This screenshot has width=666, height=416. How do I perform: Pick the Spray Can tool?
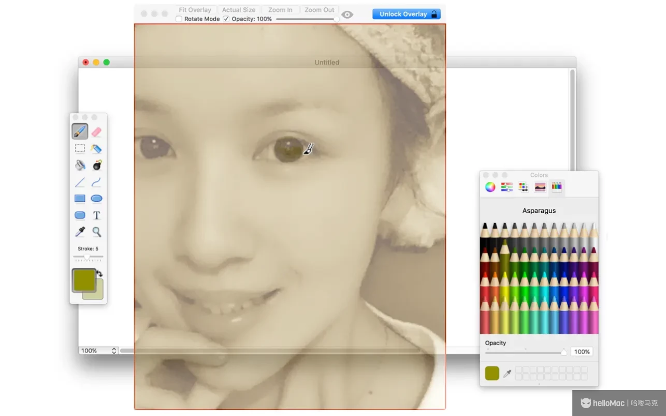click(96, 149)
